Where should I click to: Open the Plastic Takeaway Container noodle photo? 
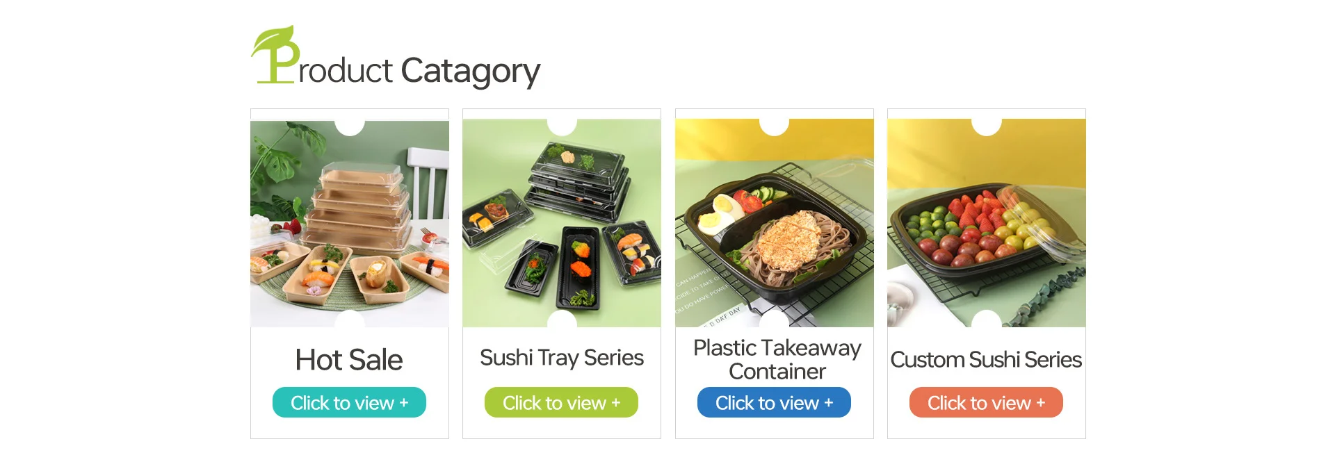775,223
